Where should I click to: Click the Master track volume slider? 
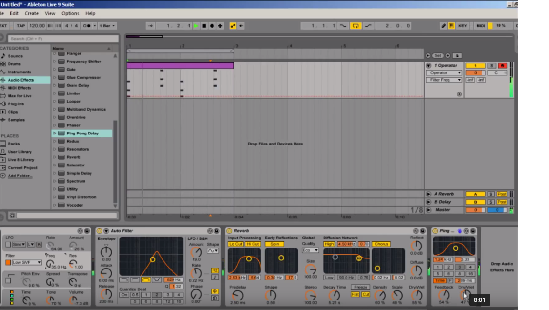pyautogui.click(x=475, y=210)
